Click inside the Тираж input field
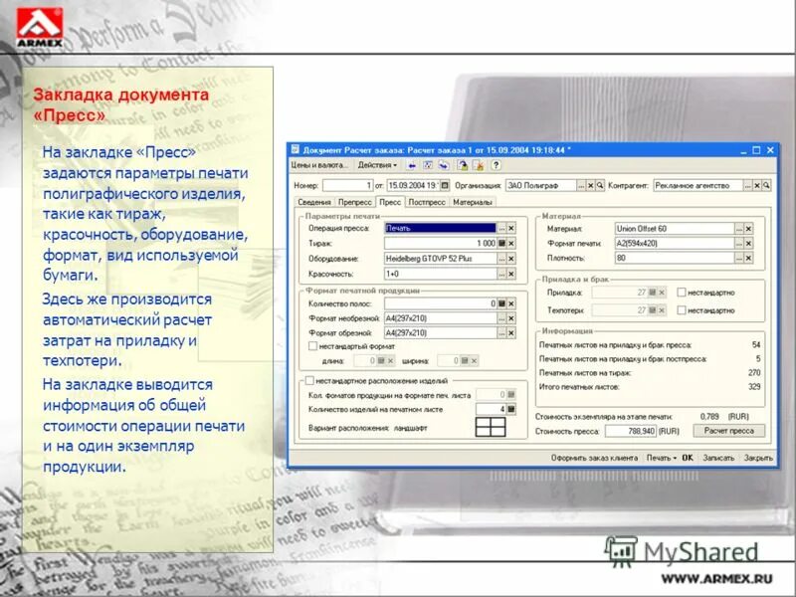The width and height of the screenshot is (796, 597). [440, 242]
